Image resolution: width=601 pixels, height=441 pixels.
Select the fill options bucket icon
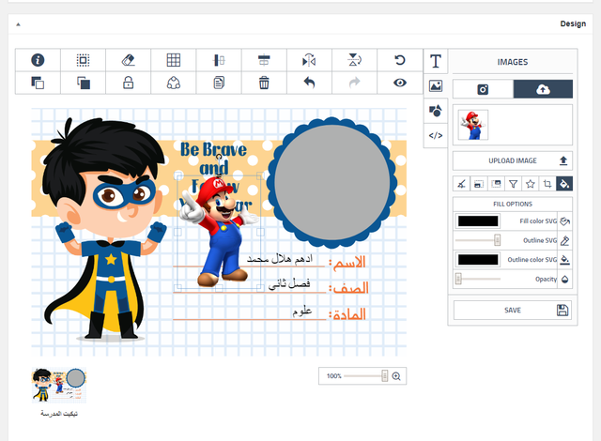tap(564, 184)
